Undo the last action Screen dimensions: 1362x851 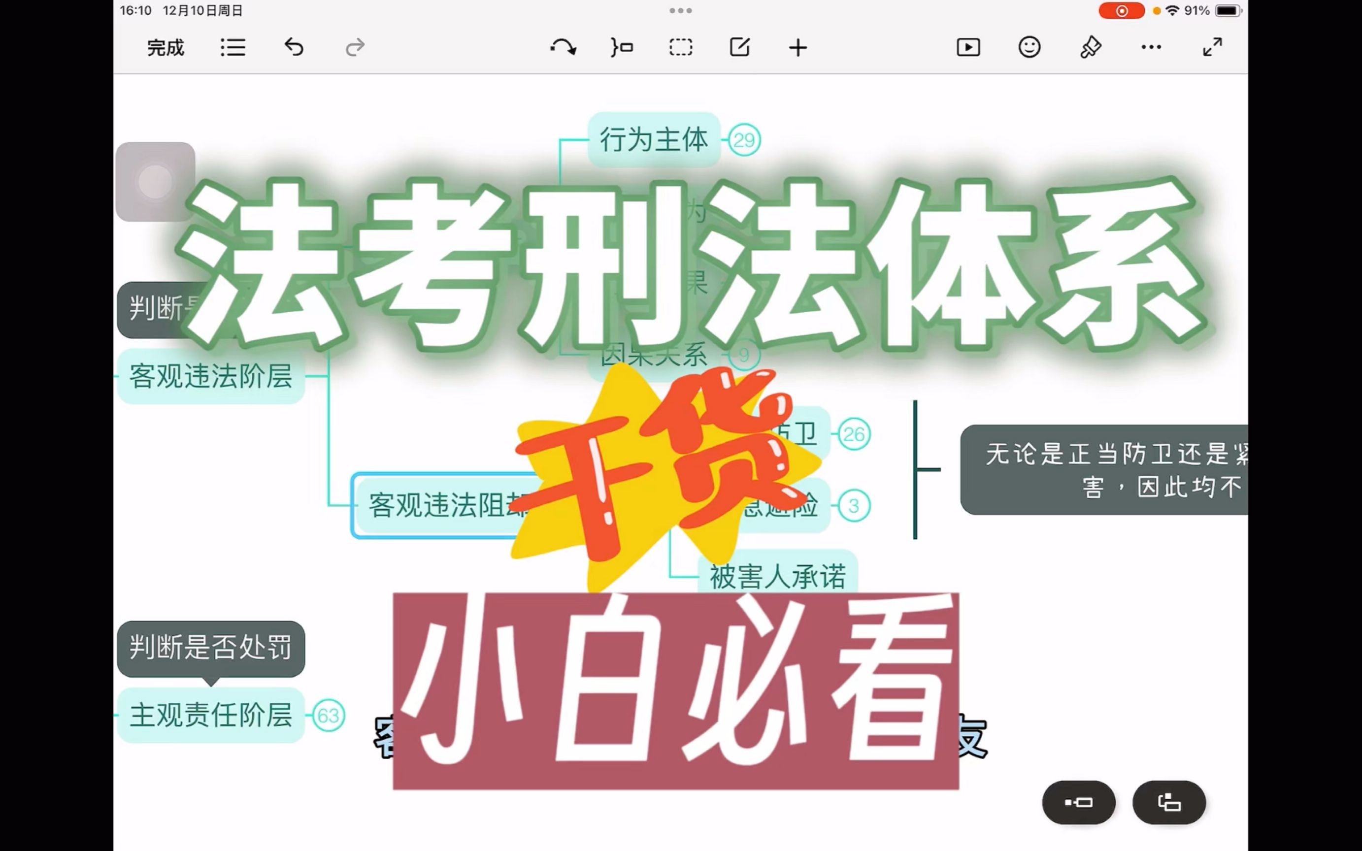294,47
